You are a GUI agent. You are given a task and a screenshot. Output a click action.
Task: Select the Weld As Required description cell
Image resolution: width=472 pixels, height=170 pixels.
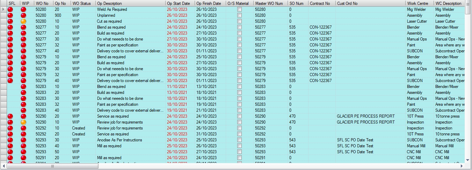tap(112, 9)
